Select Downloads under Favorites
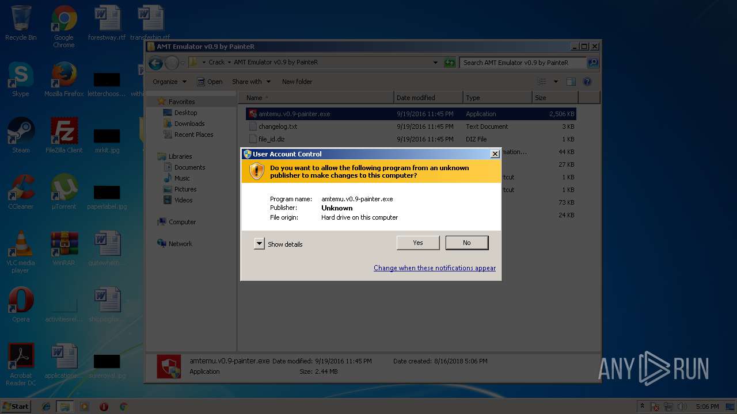 point(189,124)
